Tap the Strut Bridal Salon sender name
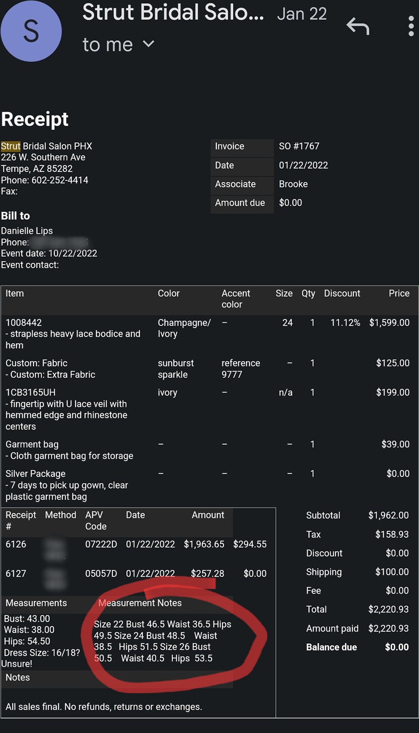This screenshot has width=419, height=733. coord(173,13)
